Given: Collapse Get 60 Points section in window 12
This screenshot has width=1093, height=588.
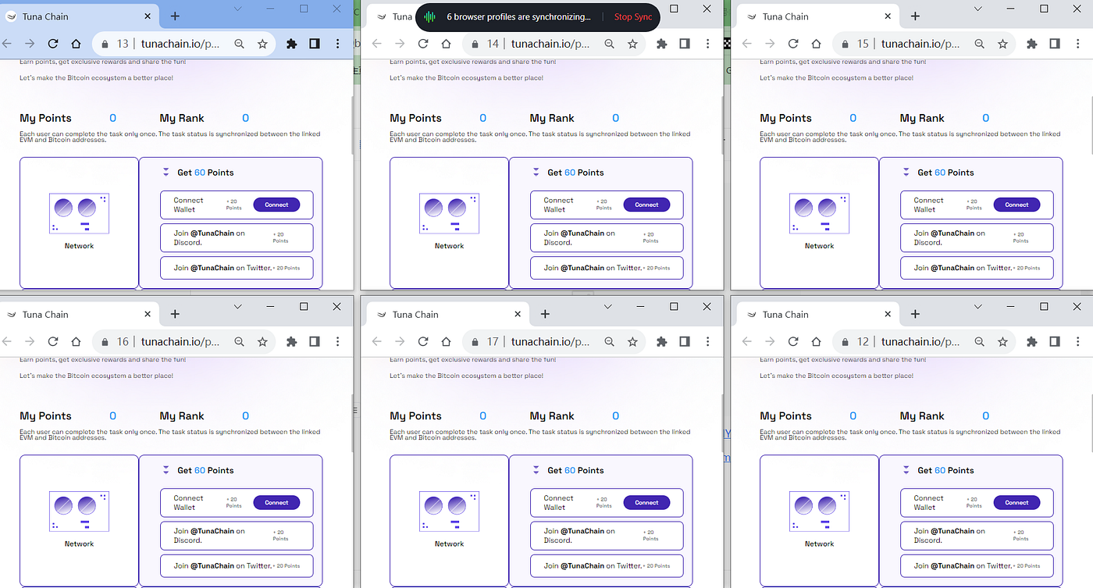Looking at the screenshot, I should 906,470.
